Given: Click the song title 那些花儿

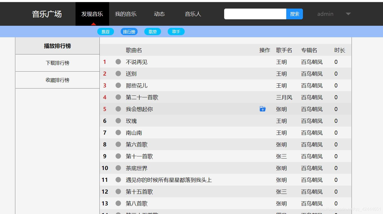Looking at the screenshot, I should (x=137, y=86).
